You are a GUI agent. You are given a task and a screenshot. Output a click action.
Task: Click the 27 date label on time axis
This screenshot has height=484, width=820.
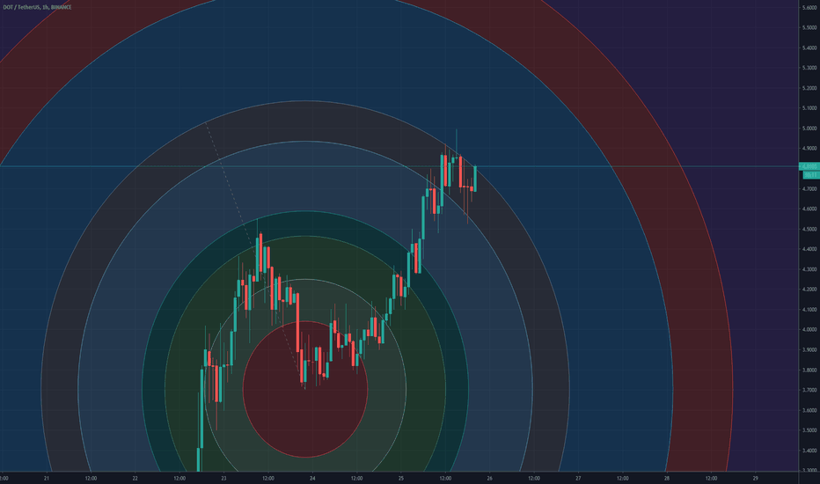pyautogui.click(x=578, y=478)
